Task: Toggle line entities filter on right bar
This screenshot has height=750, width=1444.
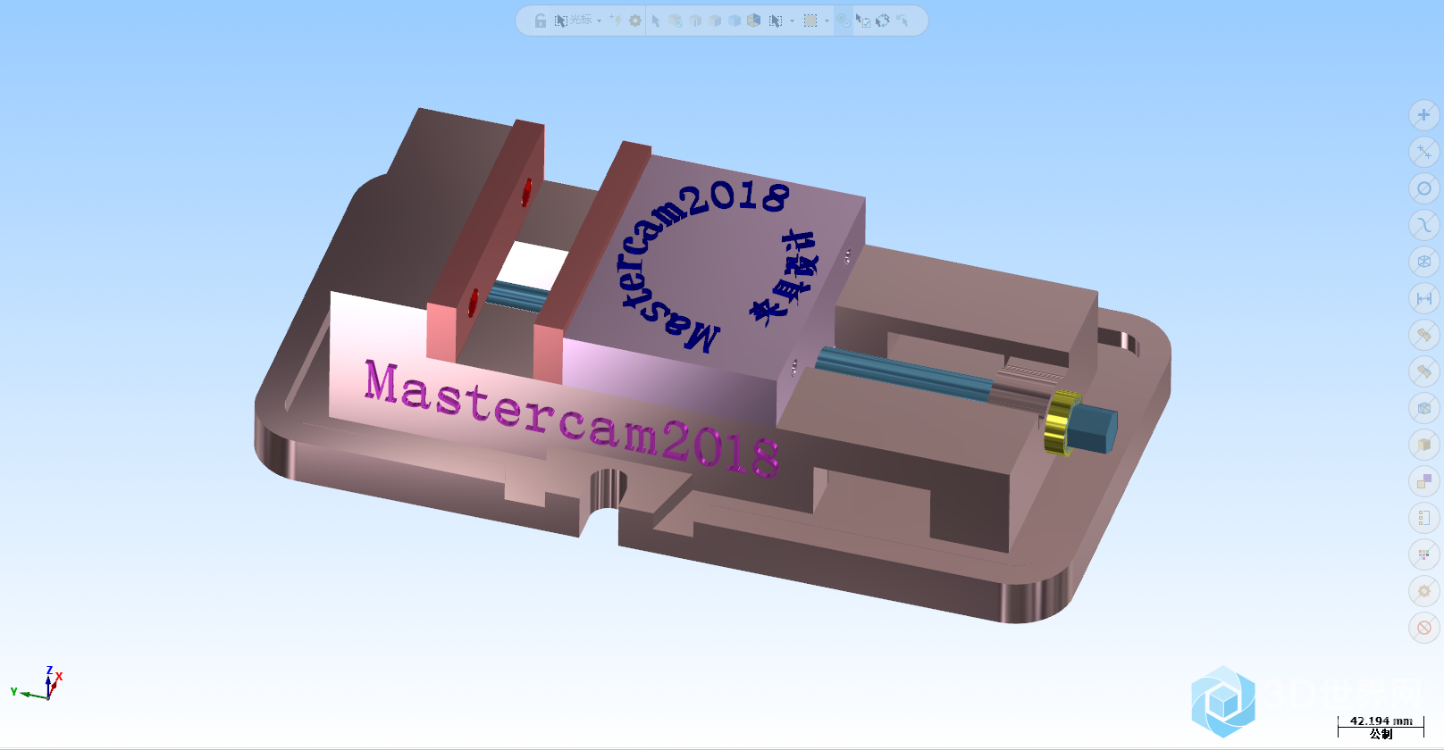Action: tap(1424, 152)
